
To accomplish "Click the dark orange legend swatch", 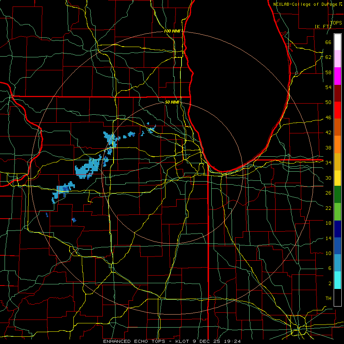I will (x=338, y=127).
